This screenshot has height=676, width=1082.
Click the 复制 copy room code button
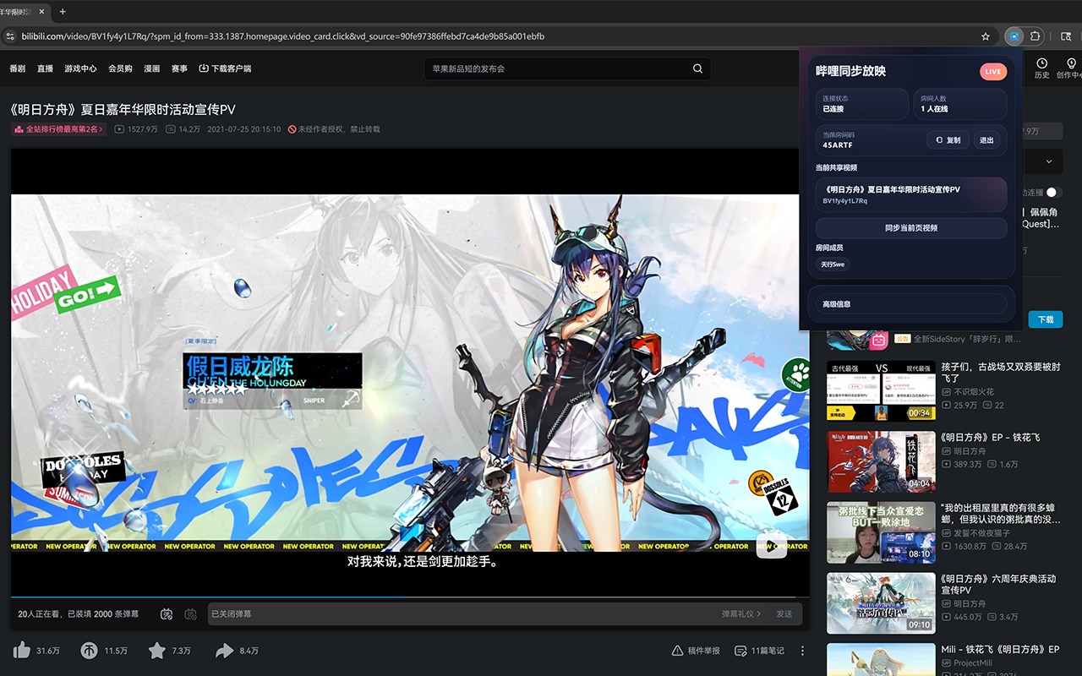click(948, 140)
